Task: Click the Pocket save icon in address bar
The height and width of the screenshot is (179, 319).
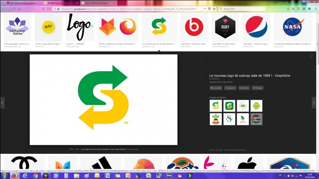Action: coord(209,9)
